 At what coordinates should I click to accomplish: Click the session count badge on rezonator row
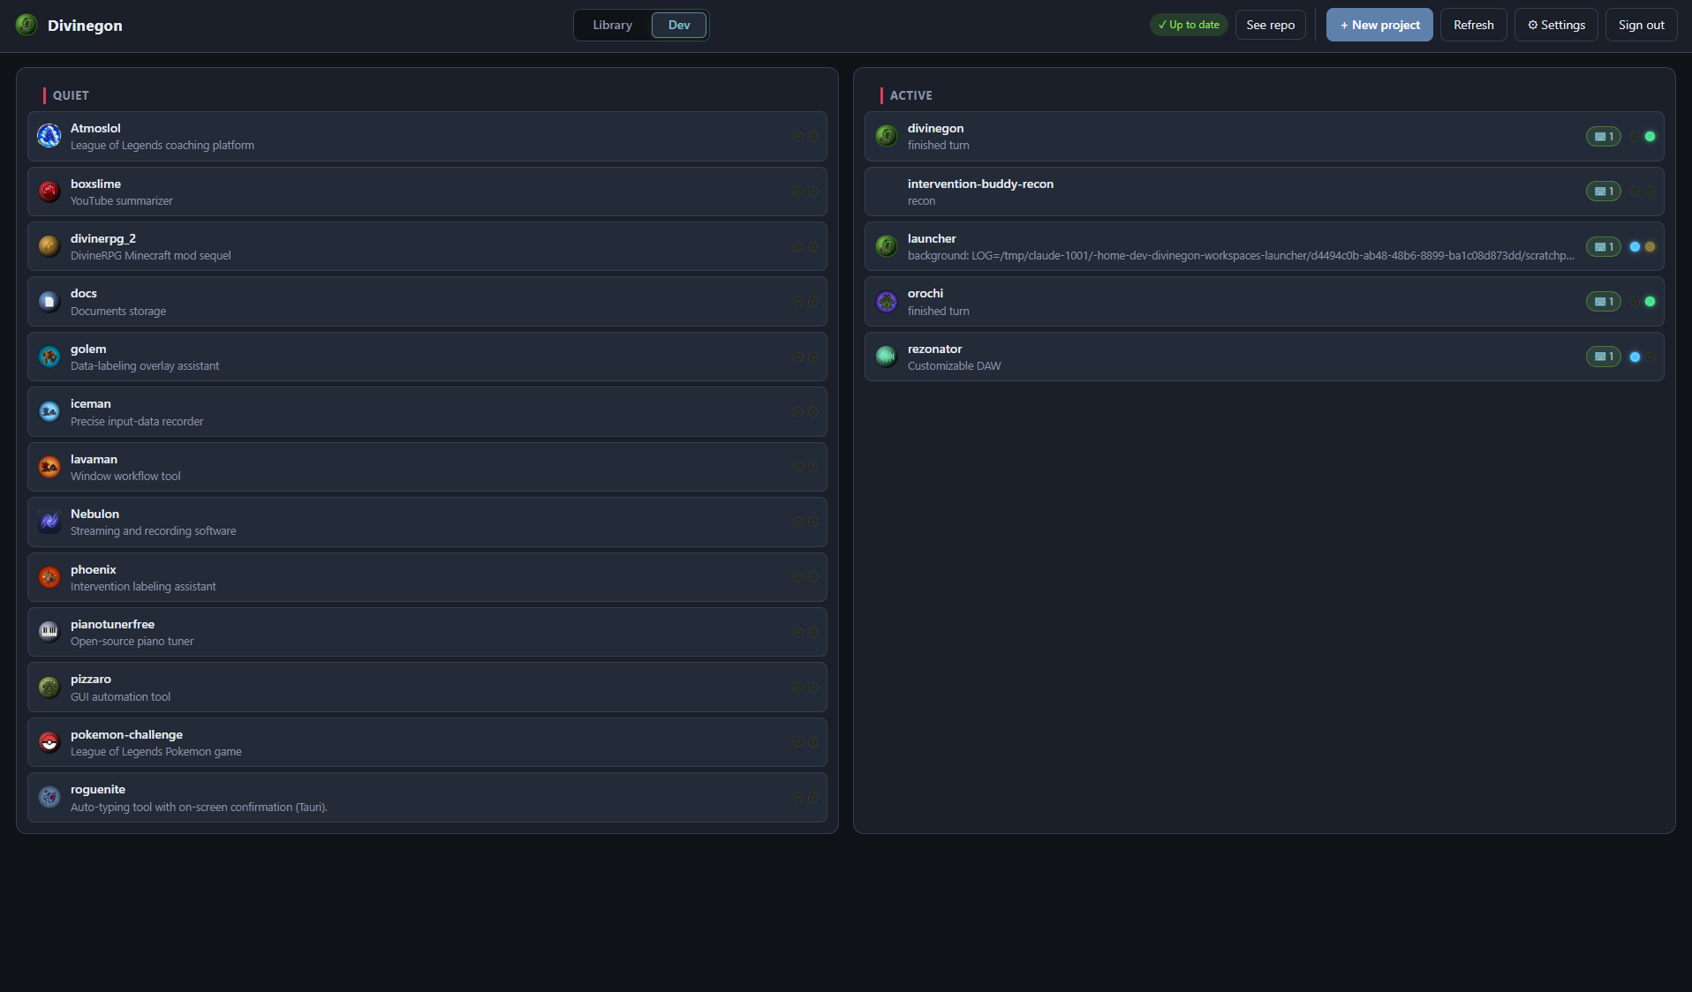1604,357
